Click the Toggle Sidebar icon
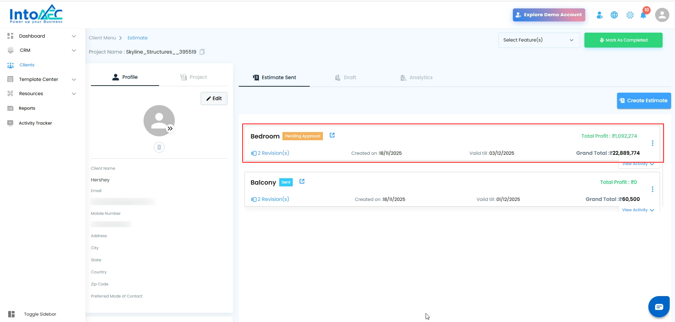The image size is (675, 322). coord(11,314)
